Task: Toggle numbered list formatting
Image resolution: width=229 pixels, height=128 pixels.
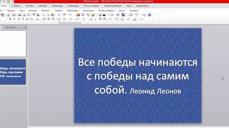Action: coord(77,19)
